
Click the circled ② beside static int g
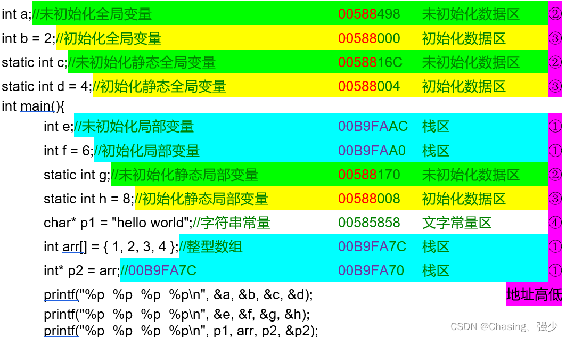click(556, 175)
